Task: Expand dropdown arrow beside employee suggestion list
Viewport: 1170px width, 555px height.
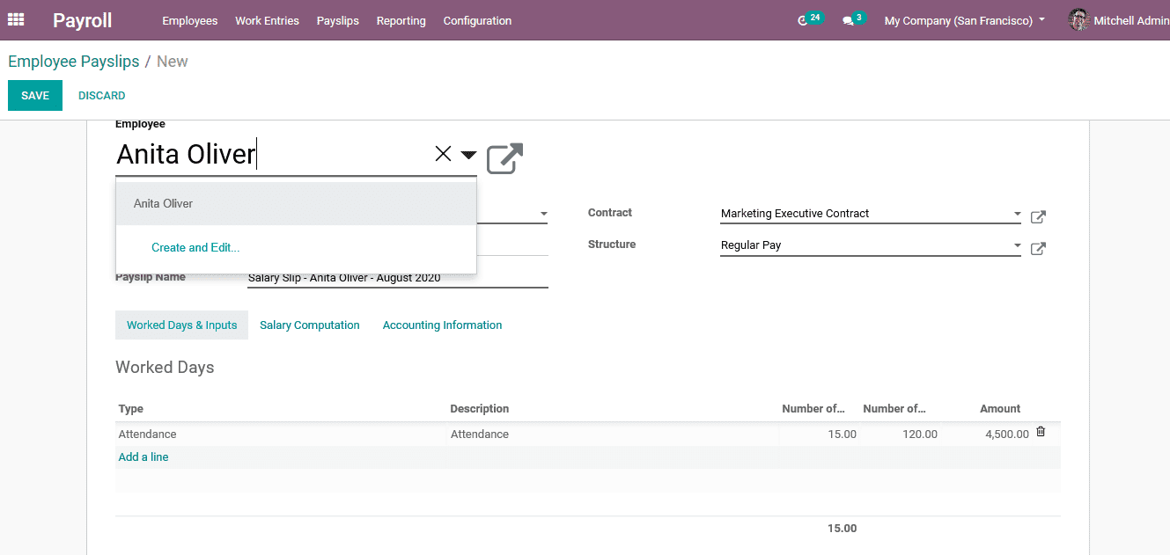Action: pos(543,214)
